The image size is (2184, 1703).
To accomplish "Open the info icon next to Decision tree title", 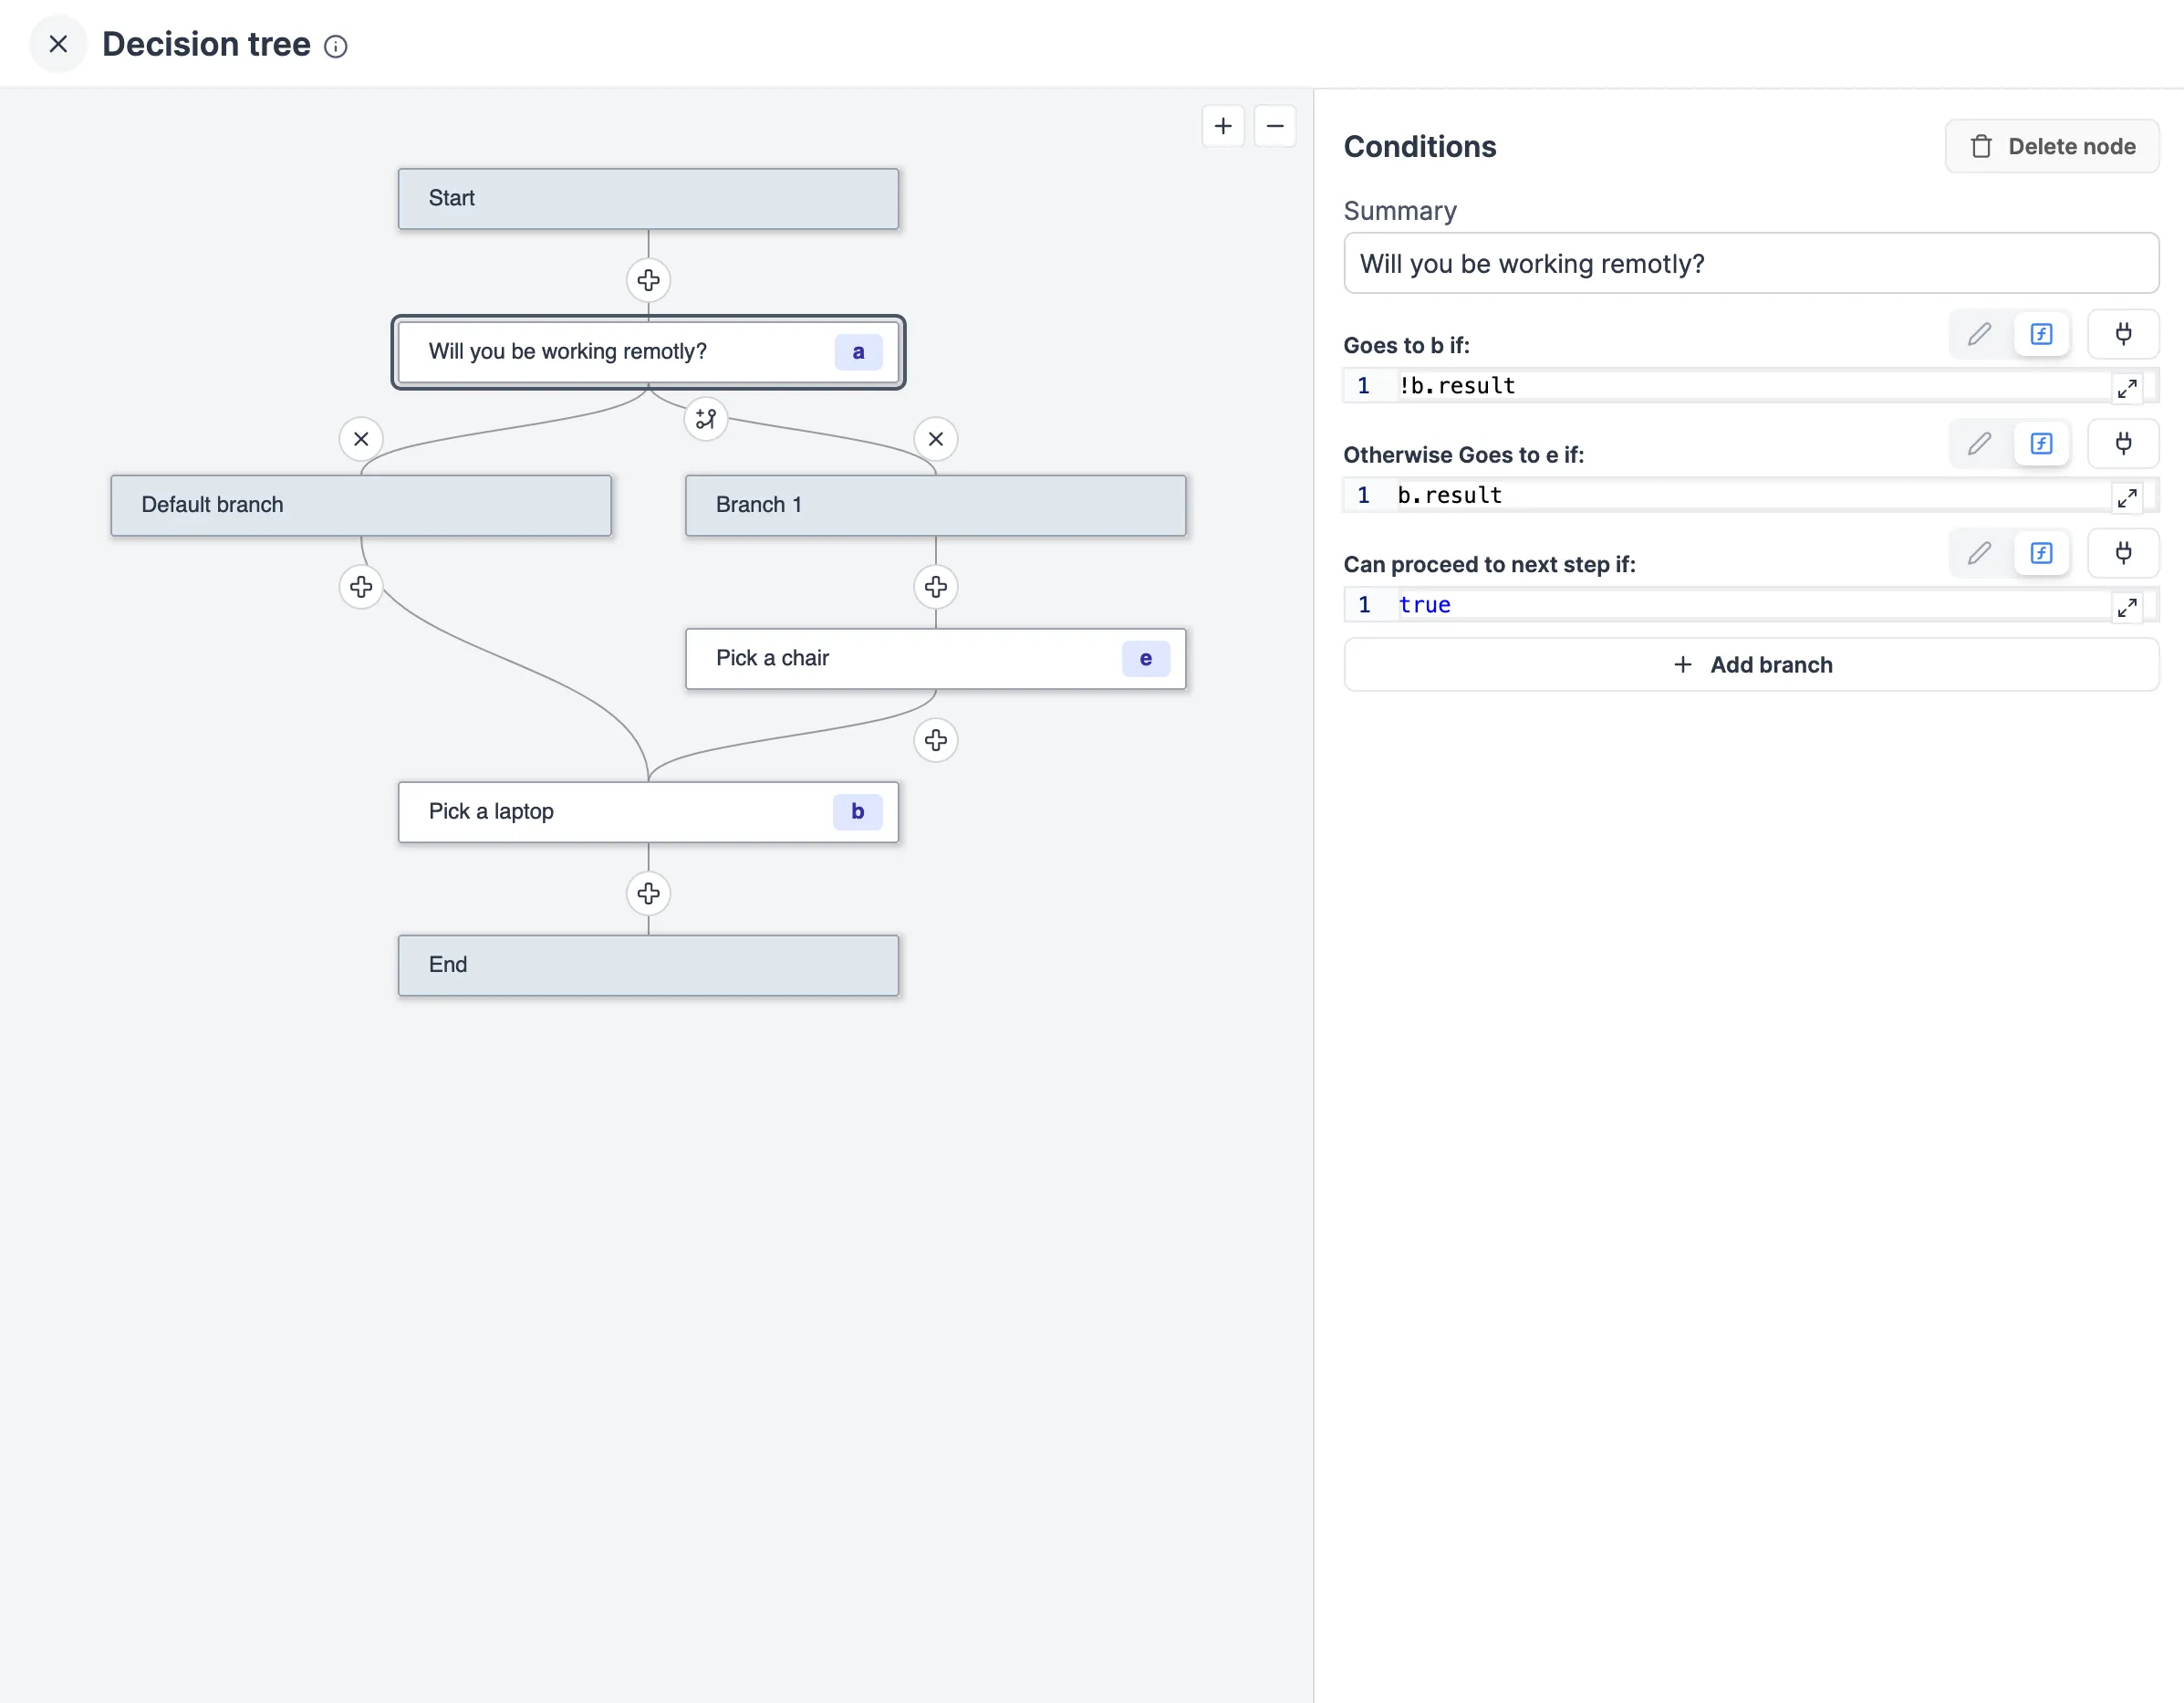I will tap(336, 45).
